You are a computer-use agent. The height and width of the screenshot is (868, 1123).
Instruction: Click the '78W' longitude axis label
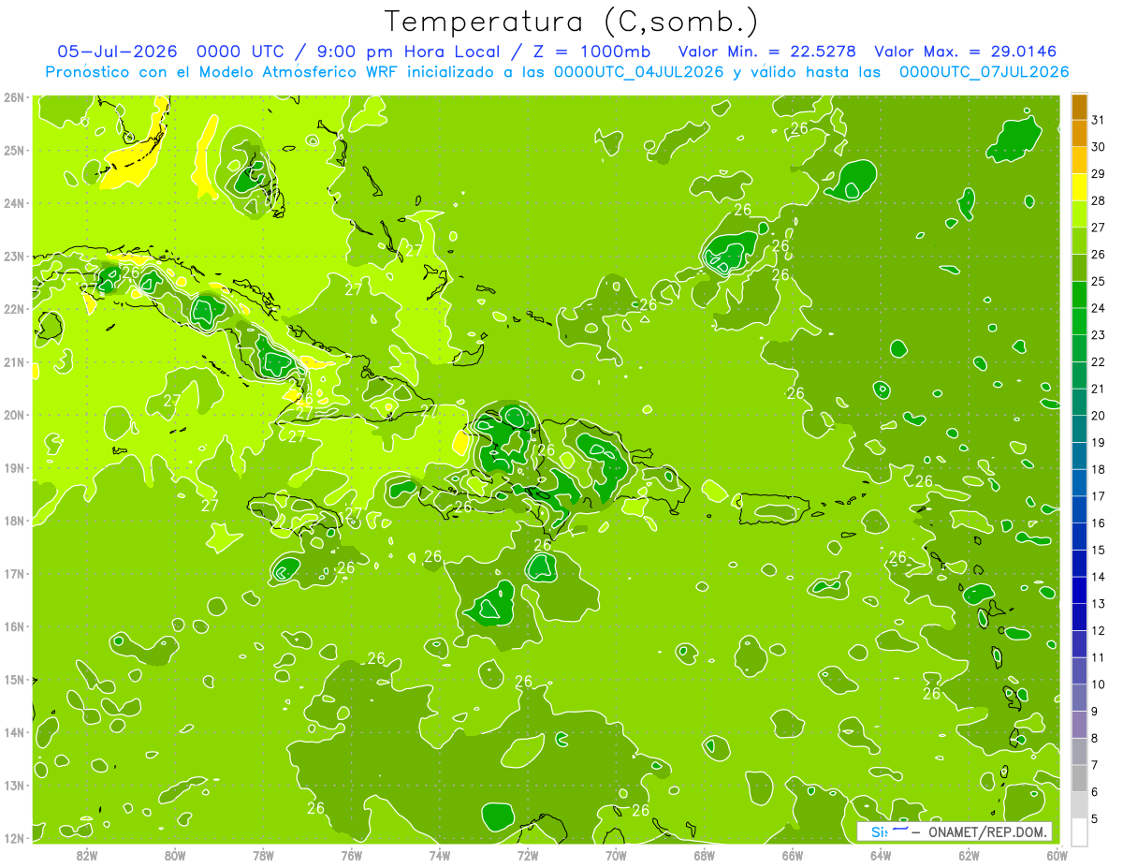point(263,855)
